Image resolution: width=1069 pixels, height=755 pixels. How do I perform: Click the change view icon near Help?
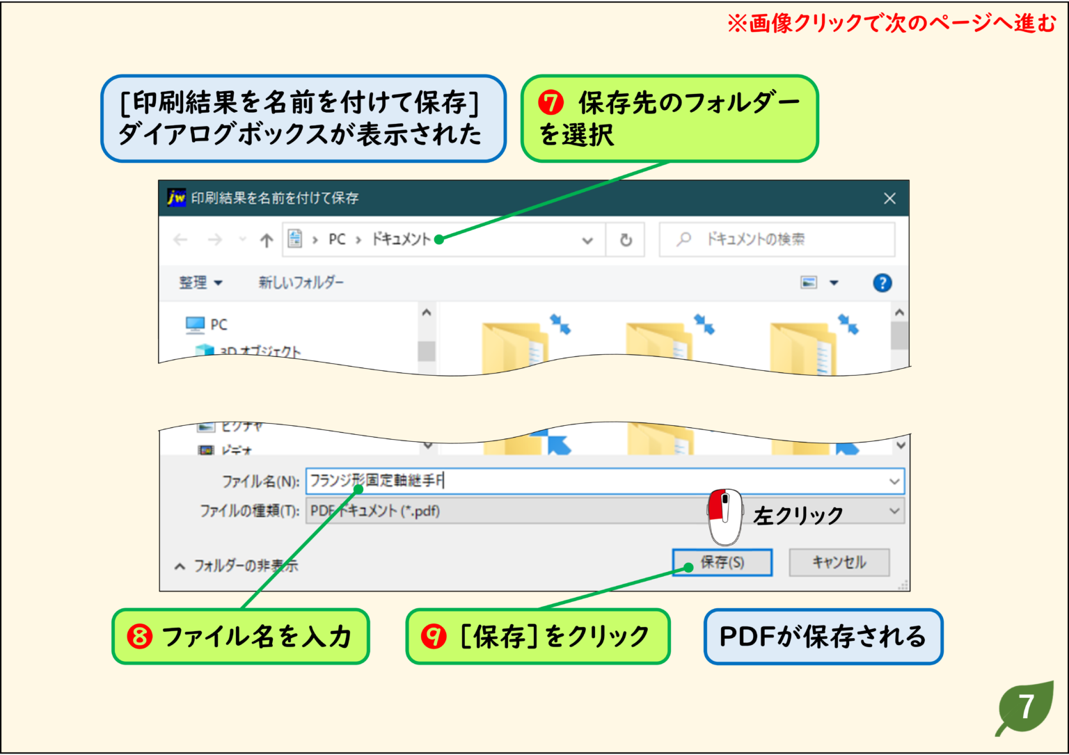click(809, 283)
